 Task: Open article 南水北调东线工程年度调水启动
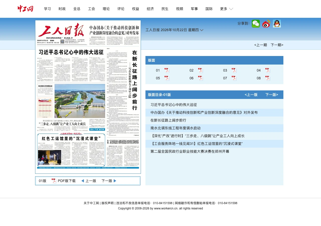176,128
